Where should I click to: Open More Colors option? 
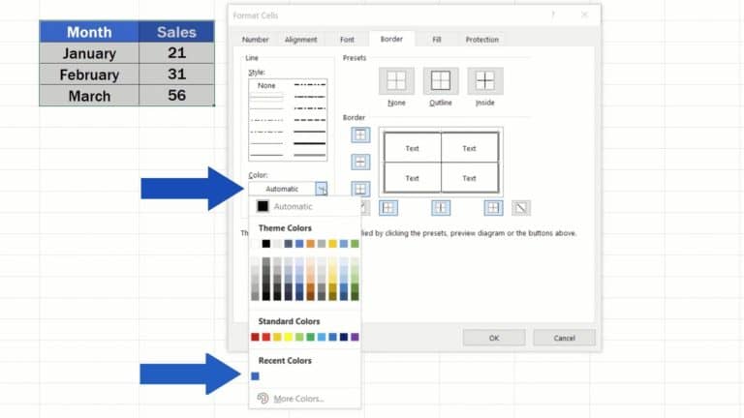pyautogui.click(x=297, y=399)
